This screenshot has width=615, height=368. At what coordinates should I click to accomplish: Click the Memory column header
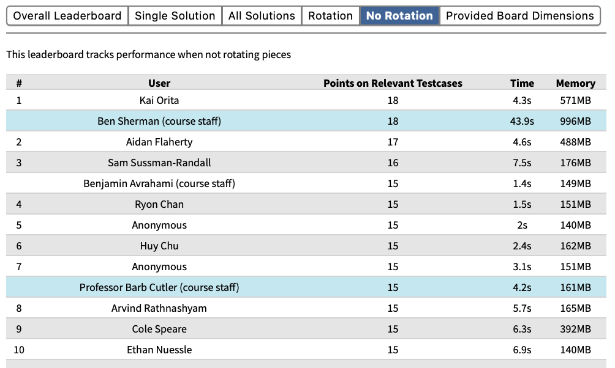click(575, 83)
